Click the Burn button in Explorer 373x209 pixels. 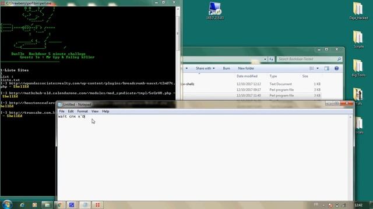point(227,69)
